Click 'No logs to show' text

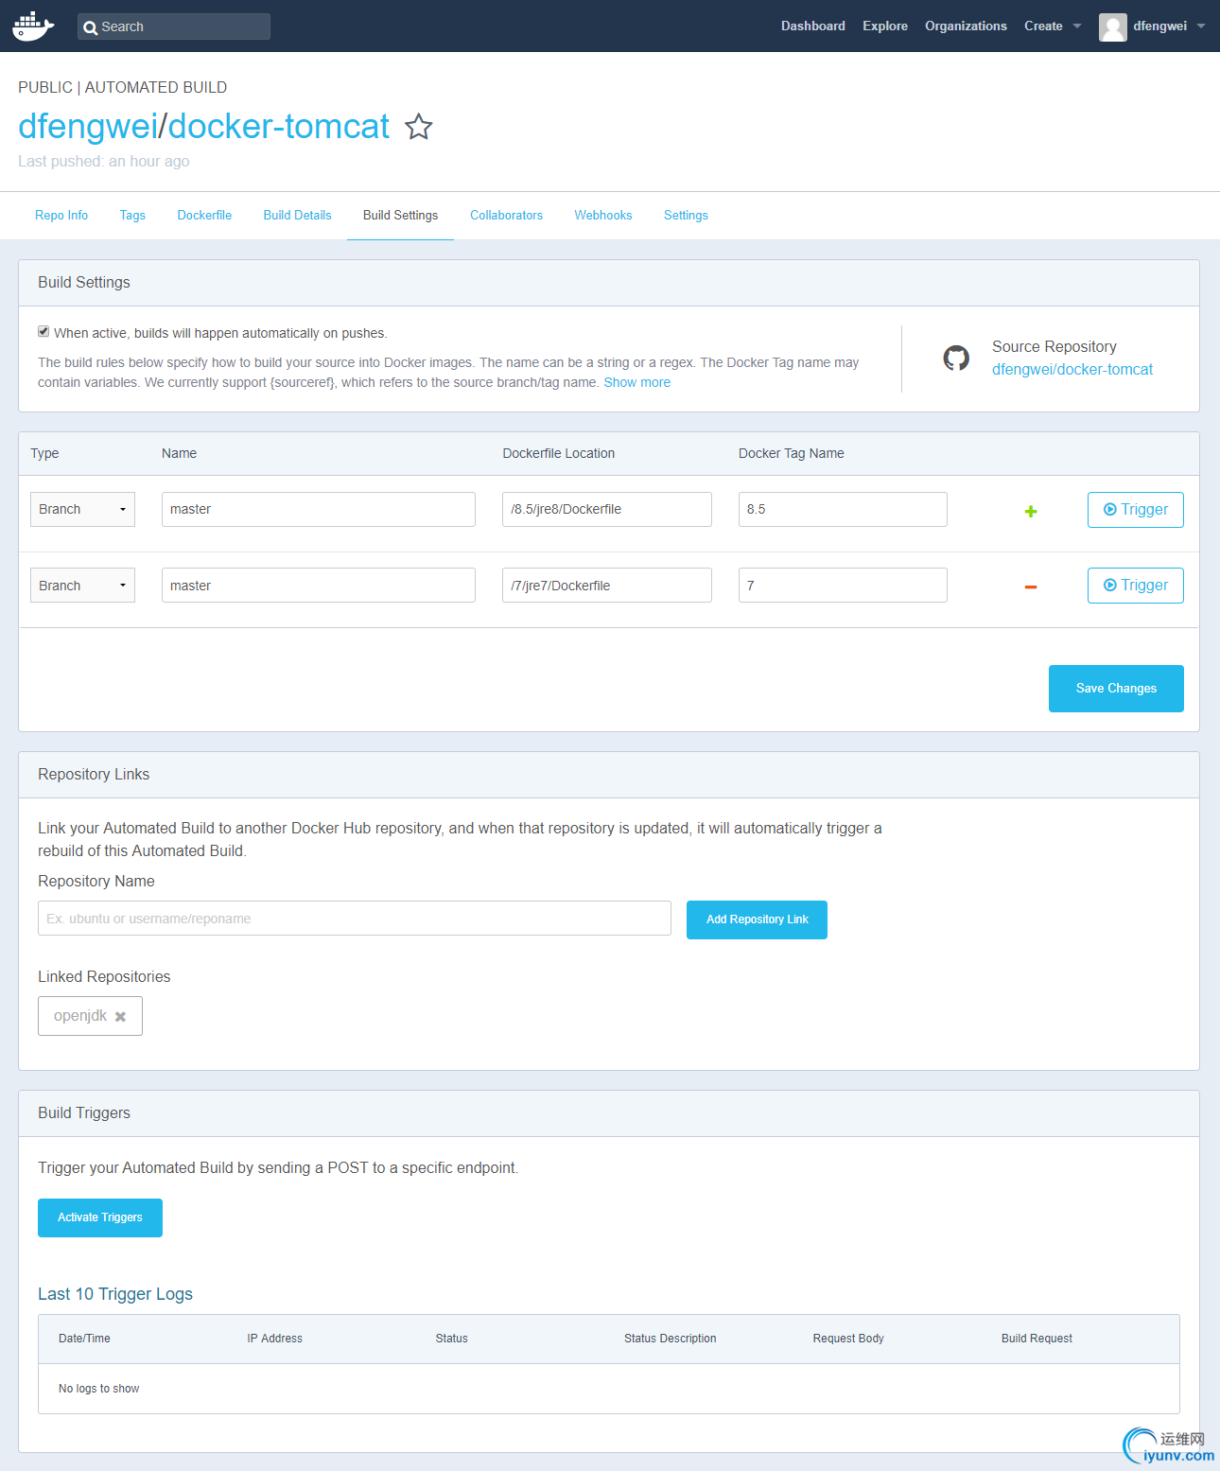(x=99, y=1389)
